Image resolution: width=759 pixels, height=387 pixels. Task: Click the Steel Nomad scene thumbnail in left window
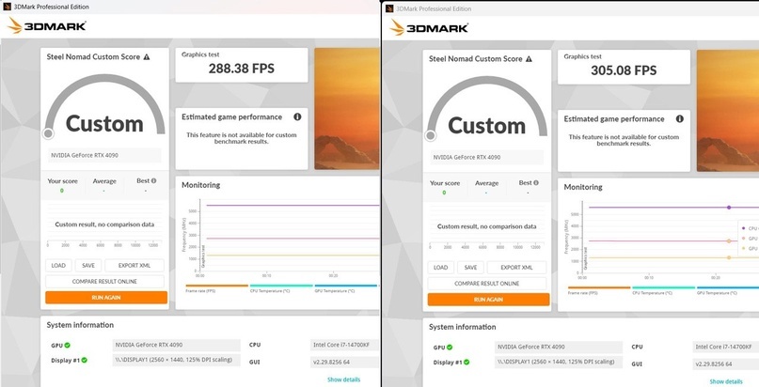[347, 109]
